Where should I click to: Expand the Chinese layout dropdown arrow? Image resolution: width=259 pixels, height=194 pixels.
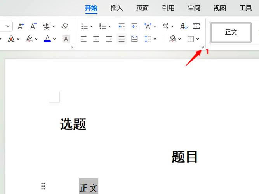point(155,26)
